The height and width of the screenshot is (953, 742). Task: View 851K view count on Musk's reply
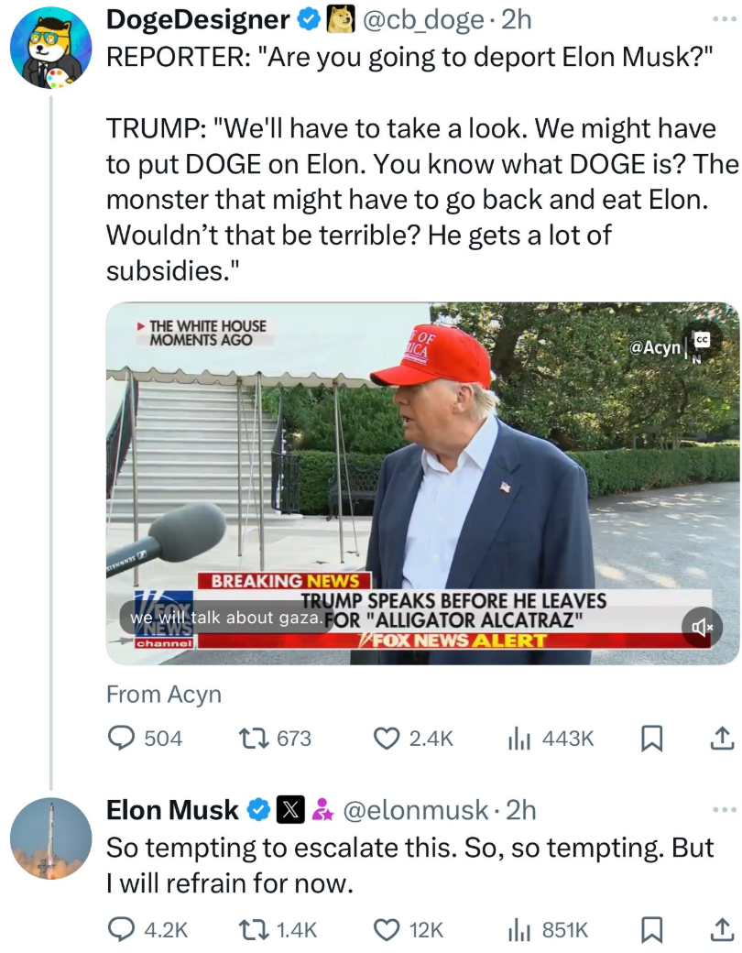point(548,929)
